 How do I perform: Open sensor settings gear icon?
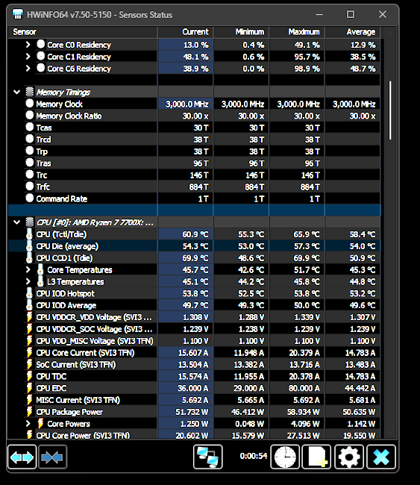349,457
